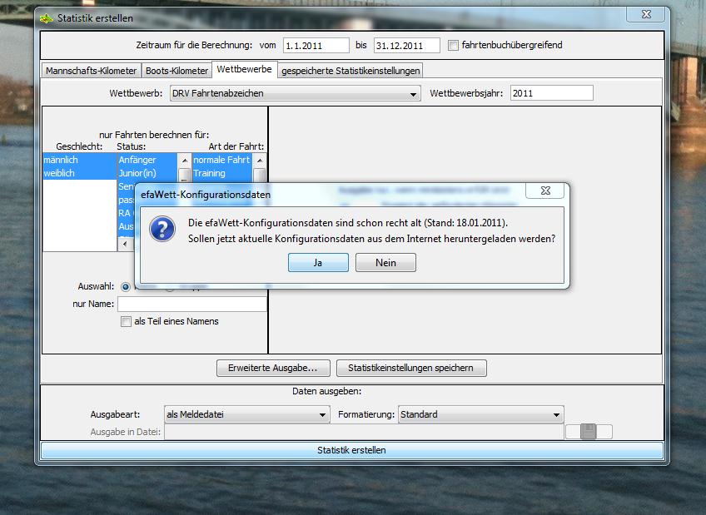This screenshot has height=515, width=706.
Task: Close the efaWett-Konfigurationsdaten dialog
Action: click(x=545, y=191)
